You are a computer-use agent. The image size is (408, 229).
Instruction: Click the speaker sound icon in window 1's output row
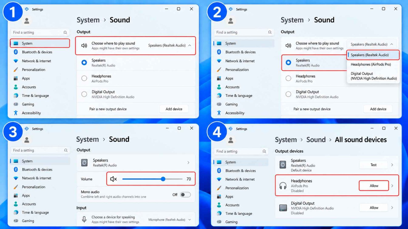(84, 46)
